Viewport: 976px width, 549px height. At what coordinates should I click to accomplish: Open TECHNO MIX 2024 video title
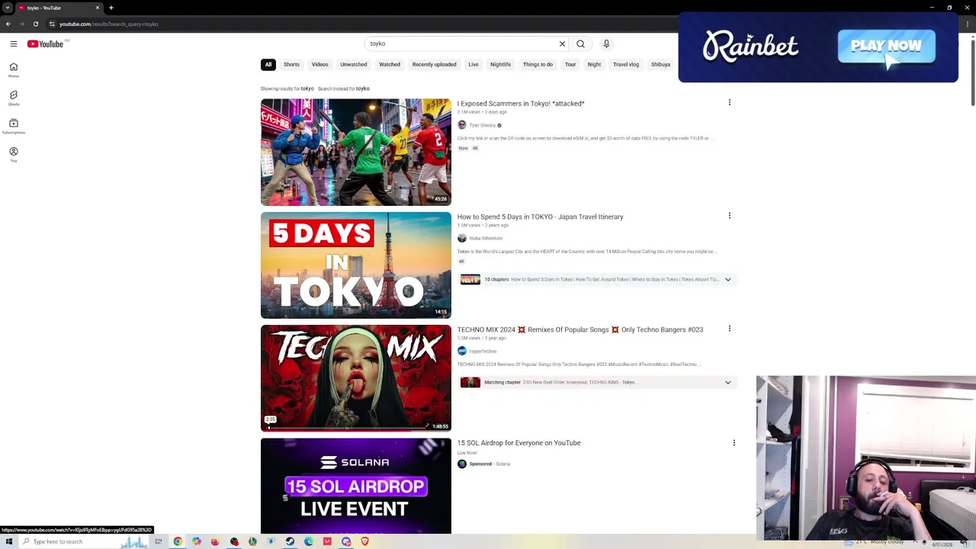click(x=580, y=329)
